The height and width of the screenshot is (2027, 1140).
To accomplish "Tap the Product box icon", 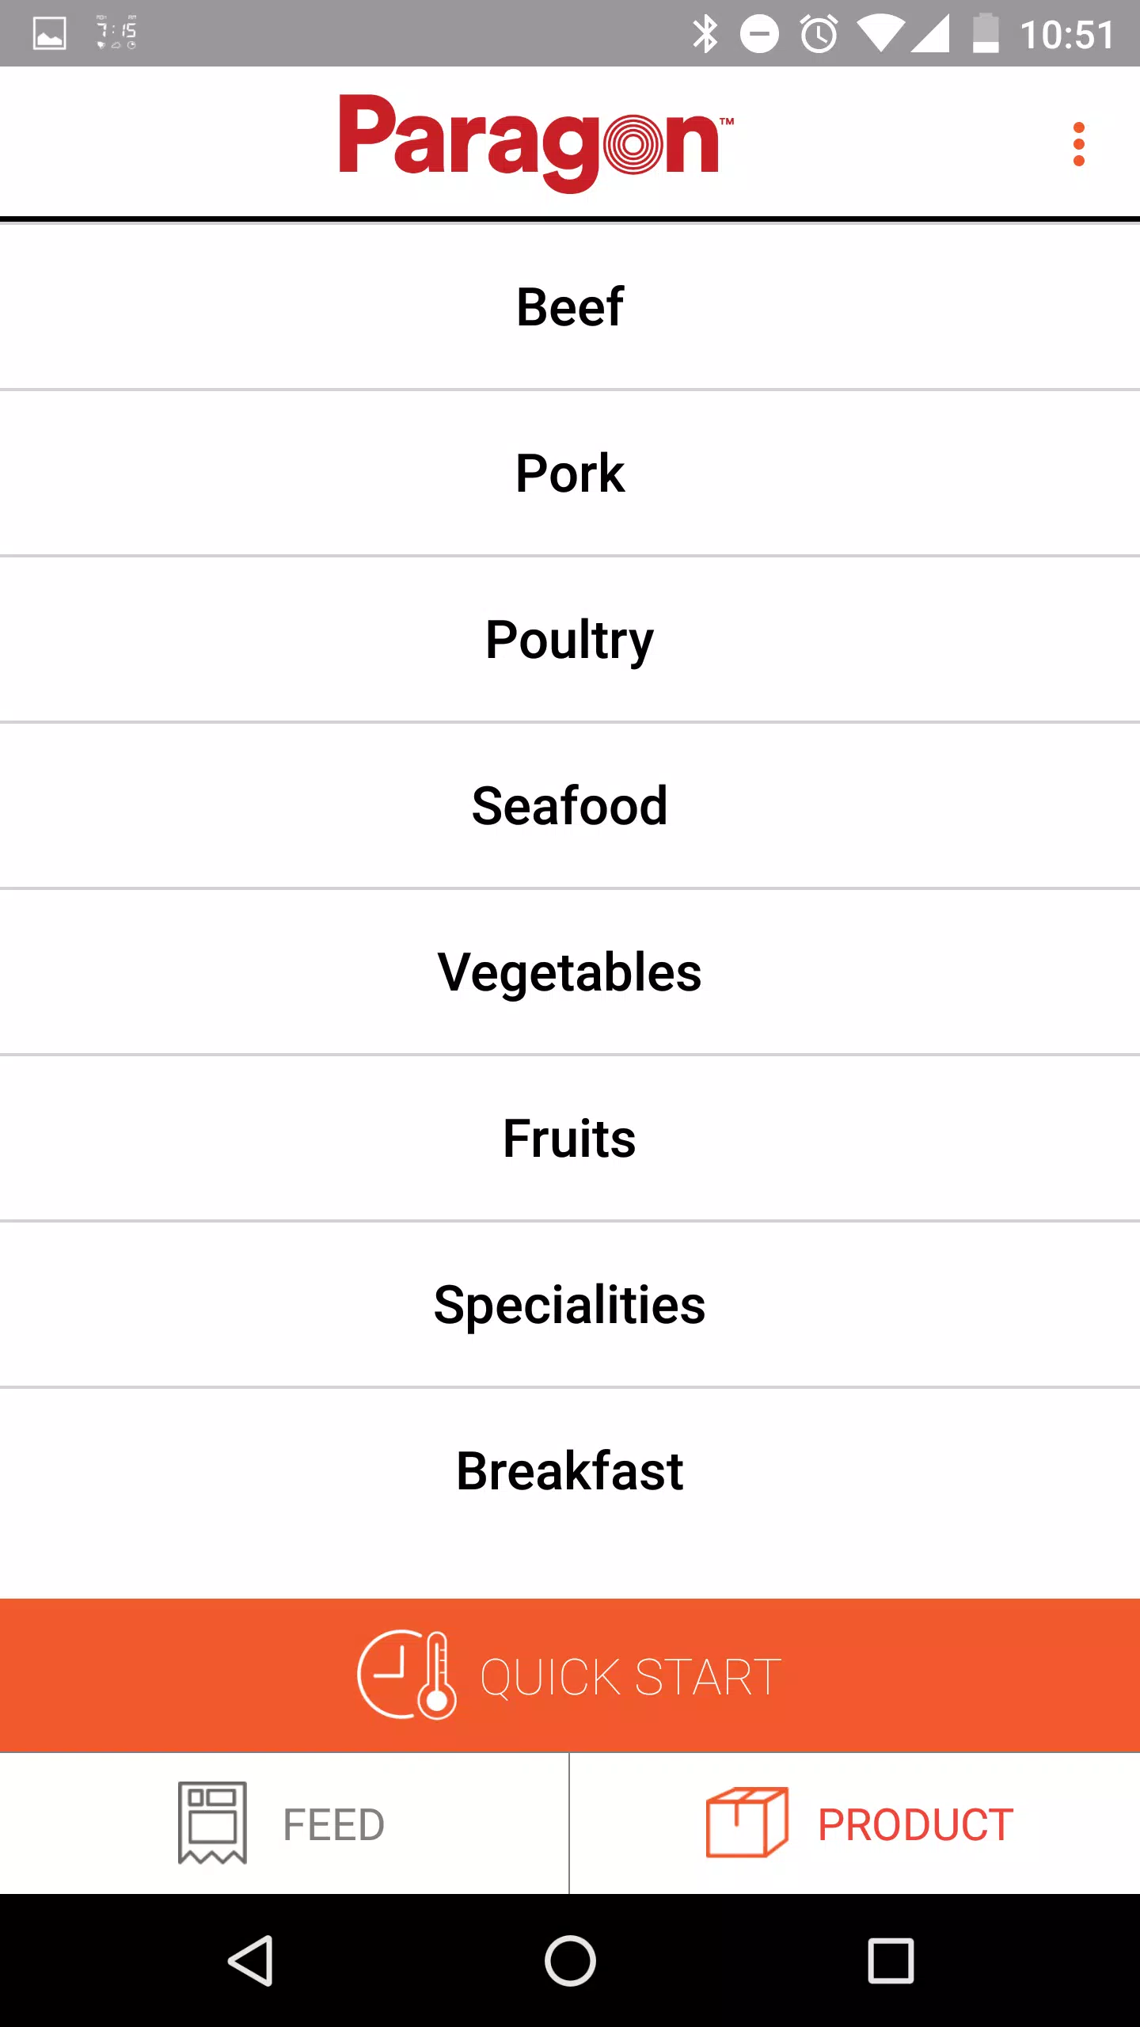I will pos(747,1822).
